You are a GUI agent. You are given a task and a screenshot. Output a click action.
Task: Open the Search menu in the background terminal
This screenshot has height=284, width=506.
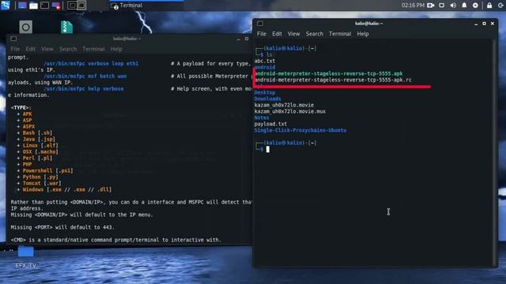pos(68,49)
